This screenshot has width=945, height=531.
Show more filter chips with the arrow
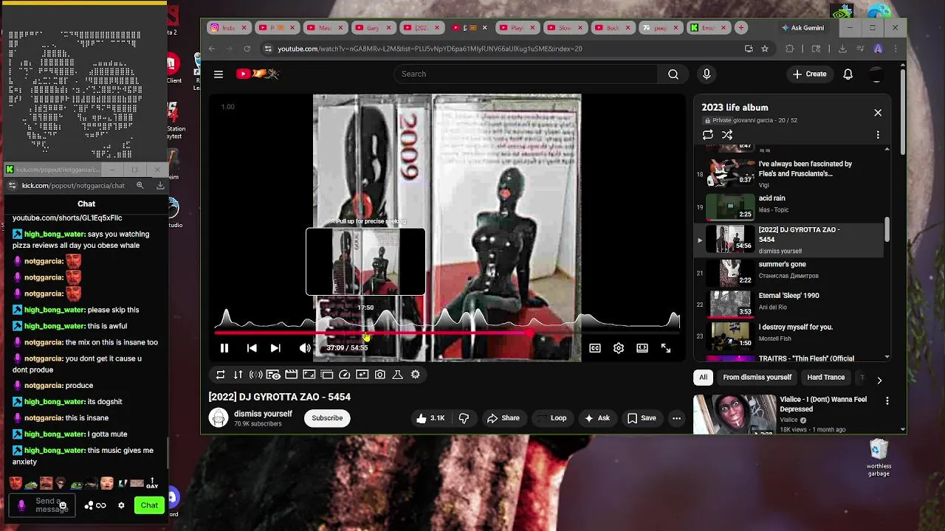879,380
